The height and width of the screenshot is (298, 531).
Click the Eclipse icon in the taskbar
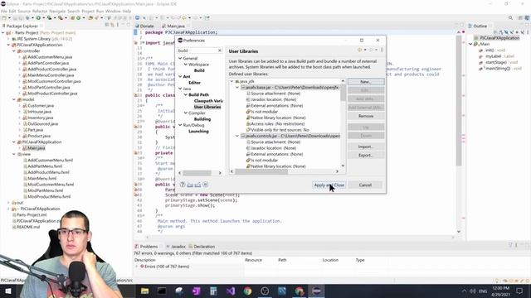click(x=316, y=291)
